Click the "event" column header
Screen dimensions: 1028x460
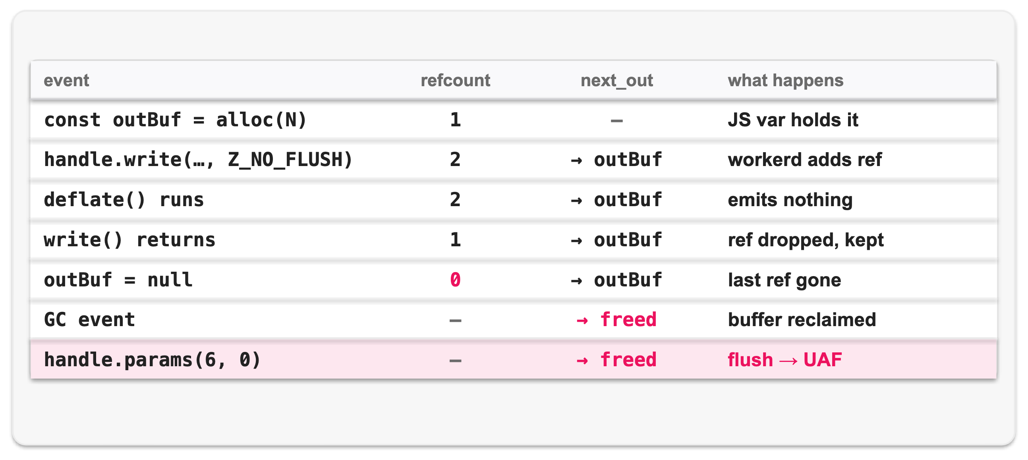click(x=66, y=81)
